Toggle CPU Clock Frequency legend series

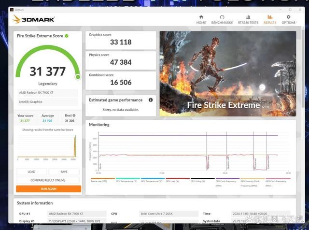pyautogui.click(x=227, y=182)
